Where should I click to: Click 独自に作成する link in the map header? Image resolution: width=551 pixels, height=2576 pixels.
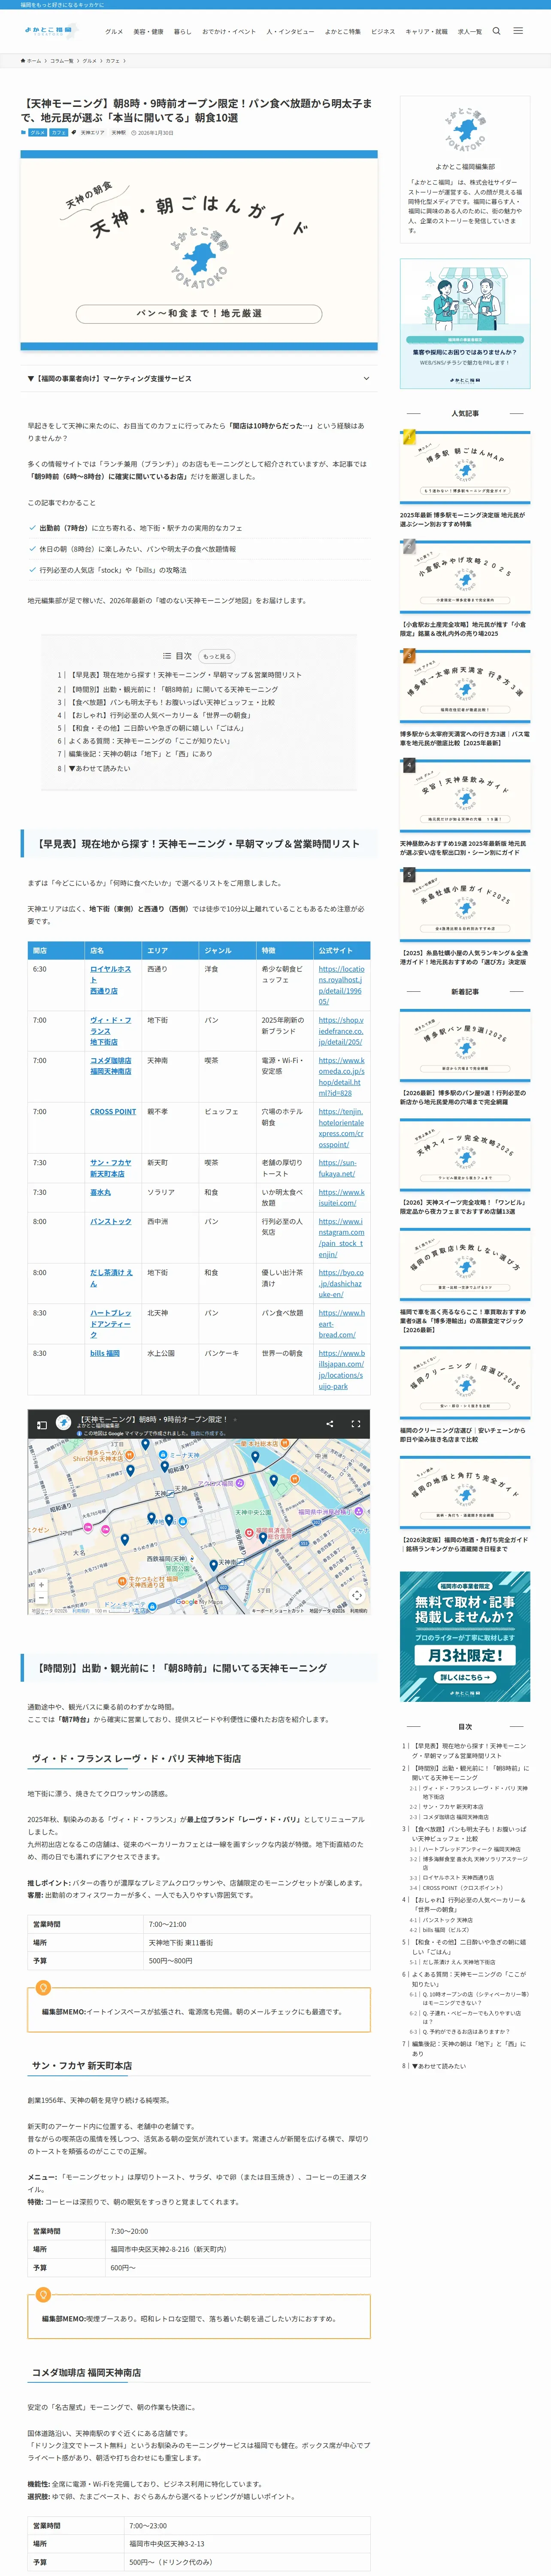pos(208,1433)
